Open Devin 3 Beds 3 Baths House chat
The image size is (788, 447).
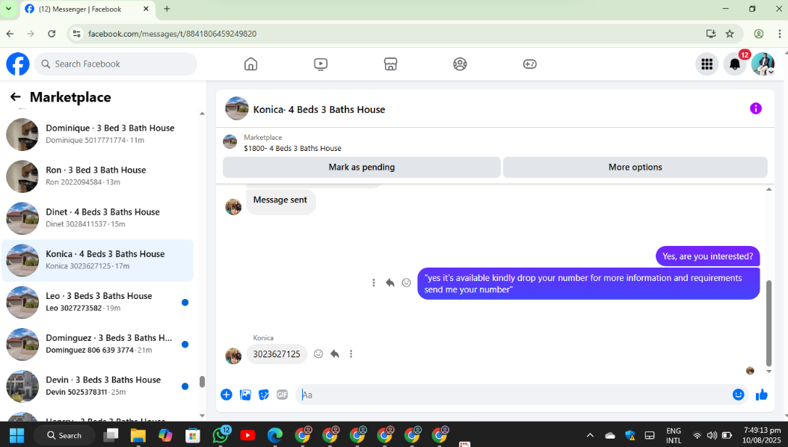click(97, 386)
